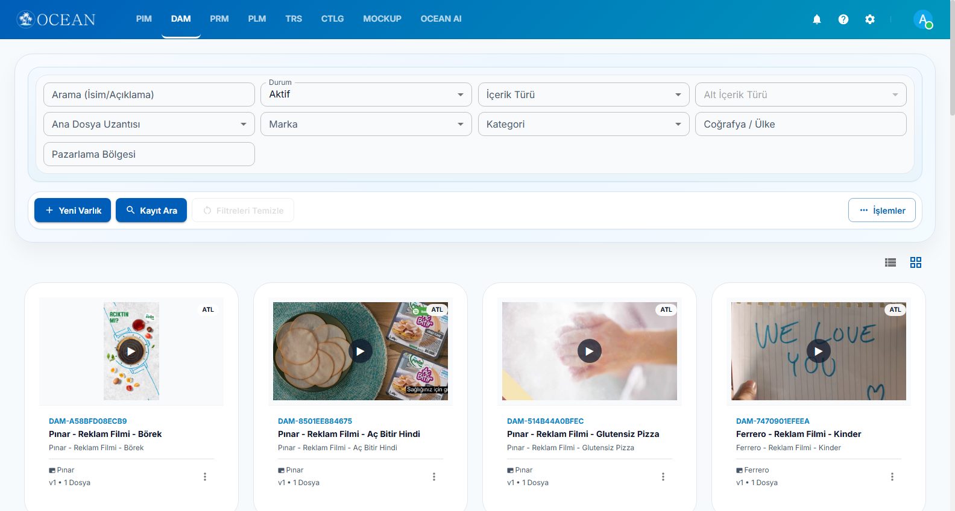
Task: Open more options for Glutensiz Pizza card
Action: tap(663, 477)
